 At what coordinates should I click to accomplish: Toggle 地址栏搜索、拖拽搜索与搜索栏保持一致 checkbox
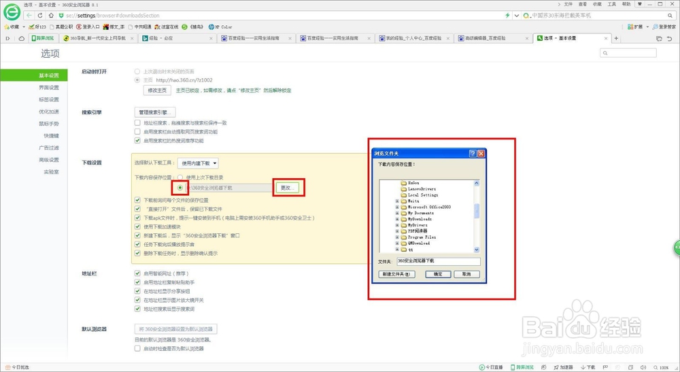tap(137, 122)
